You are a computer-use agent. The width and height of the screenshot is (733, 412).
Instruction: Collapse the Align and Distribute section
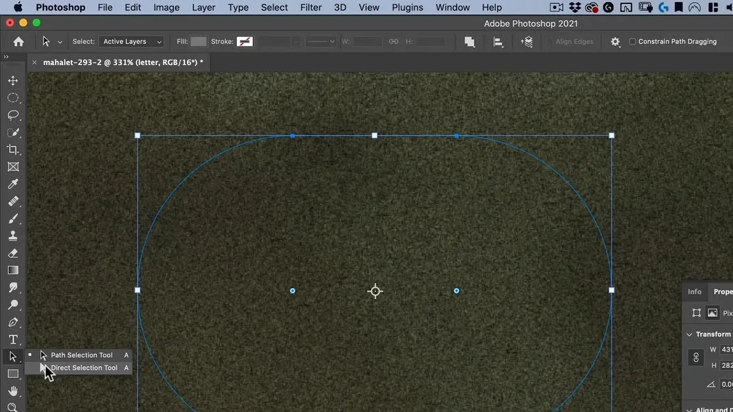coord(690,410)
